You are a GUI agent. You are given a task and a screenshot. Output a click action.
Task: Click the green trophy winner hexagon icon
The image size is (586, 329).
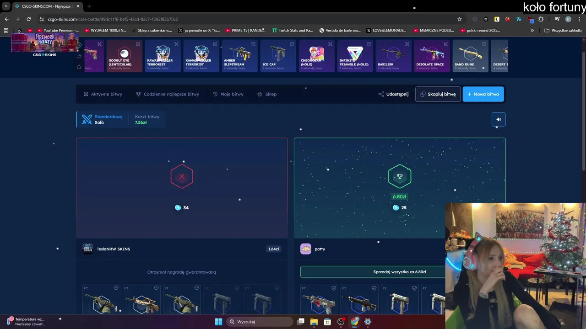(x=400, y=176)
